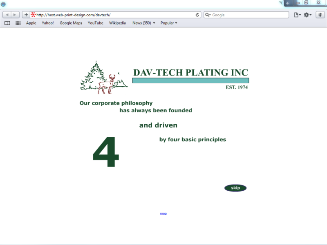327x245 pixels.
Task: Go forward with the Forward arrow button
Action: pos(15,15)
